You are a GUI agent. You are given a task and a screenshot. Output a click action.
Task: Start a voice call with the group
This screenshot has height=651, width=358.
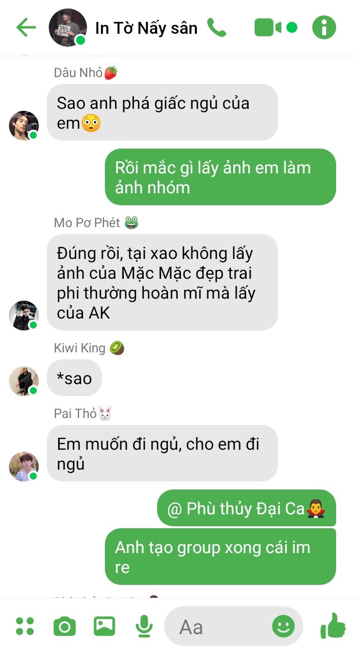(217, 27)
